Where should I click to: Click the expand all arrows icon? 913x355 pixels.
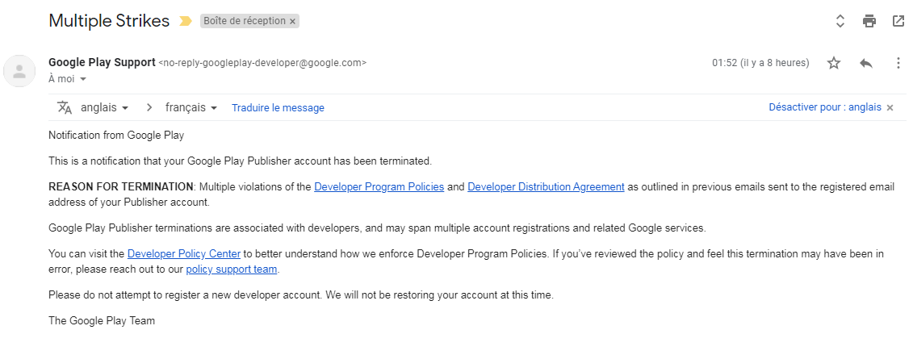[840, 21]
